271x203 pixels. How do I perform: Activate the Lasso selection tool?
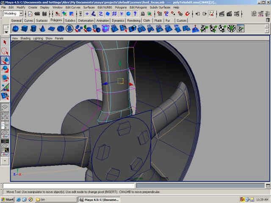point(5,51)
